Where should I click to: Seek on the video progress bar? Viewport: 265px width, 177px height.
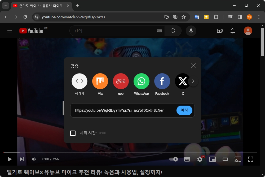[130, 153]
